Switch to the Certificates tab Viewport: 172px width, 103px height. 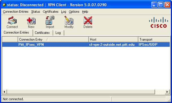43,33
